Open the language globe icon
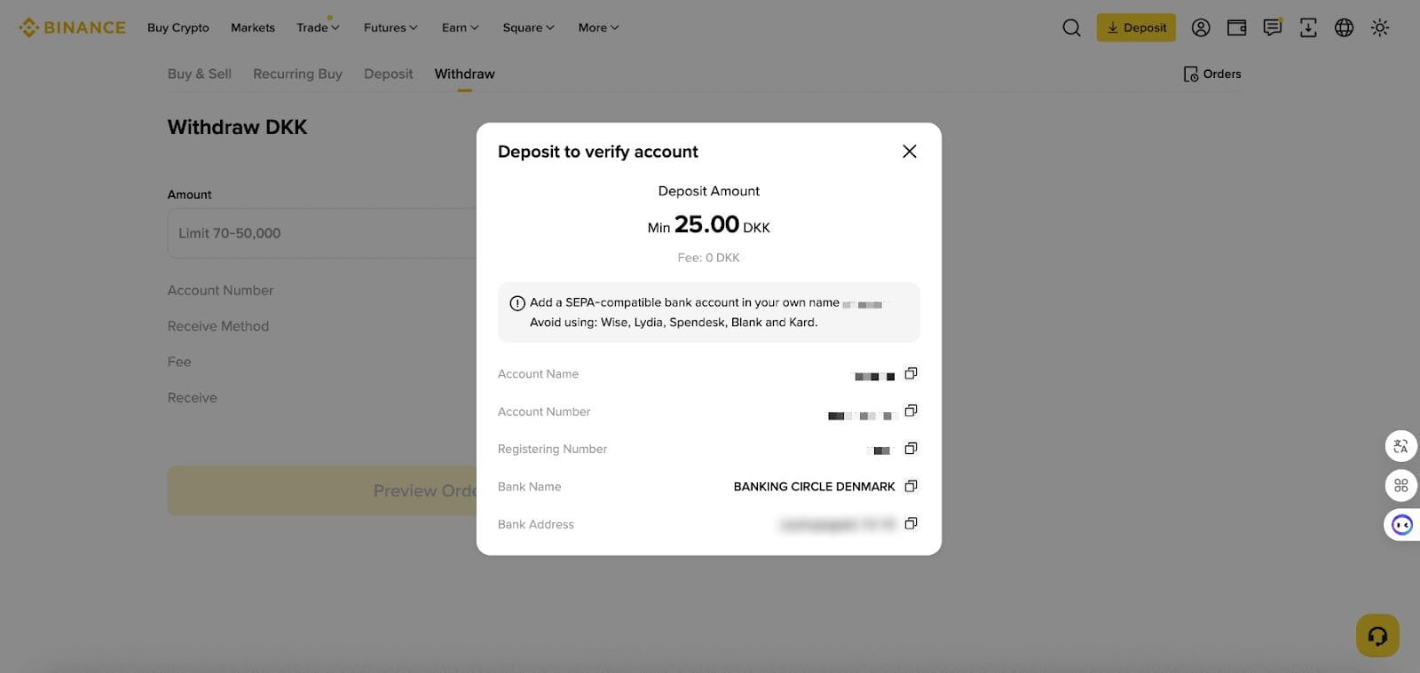1420x673 pixels. 1345,27
